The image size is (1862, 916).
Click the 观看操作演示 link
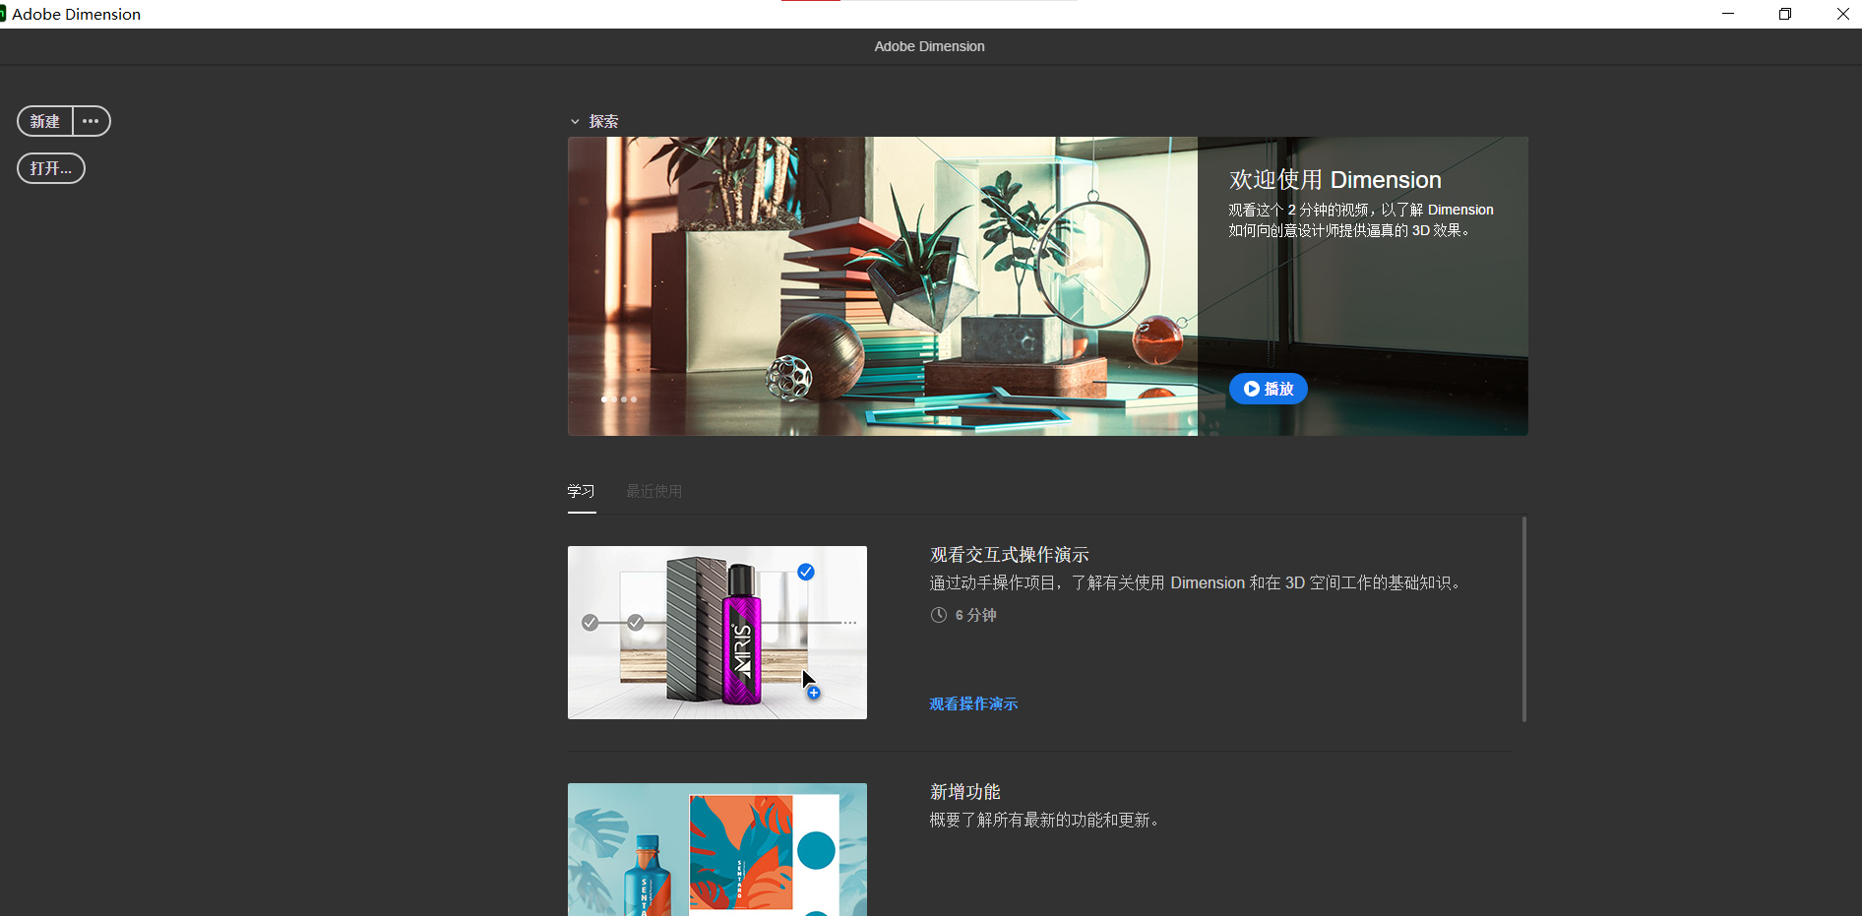[x=973, y=703]
